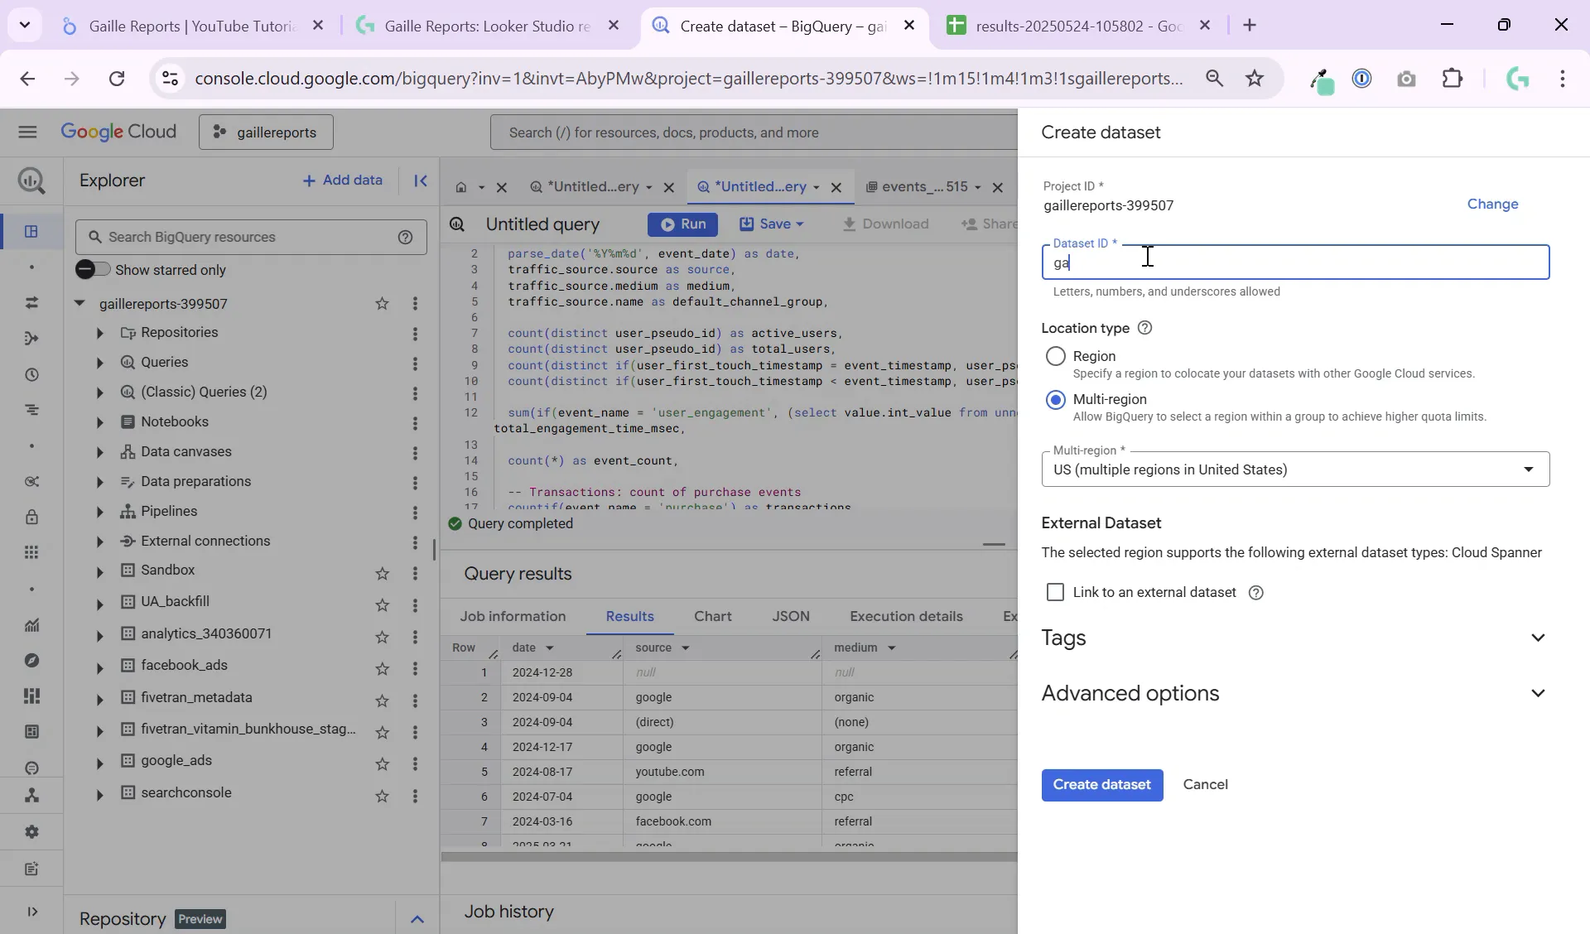The width and height of the screenshot is (1590, 934).
Task: Open the Migration compass icon in sidebar
Action: click(31, 660)
